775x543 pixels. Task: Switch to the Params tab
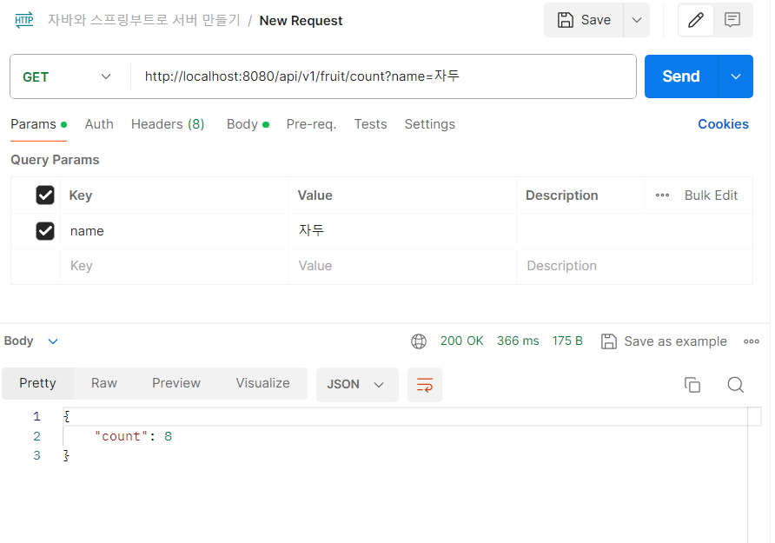click(x=38, y=124)
